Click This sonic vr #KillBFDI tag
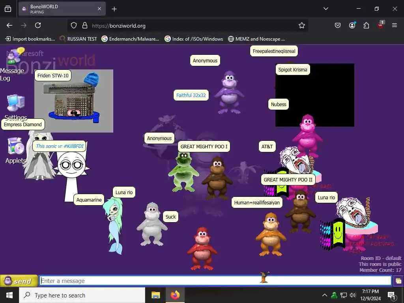404x303 pixels. [x=60, y=146]
